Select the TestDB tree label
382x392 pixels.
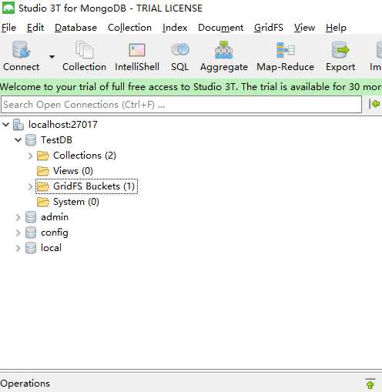coord(56,140)
